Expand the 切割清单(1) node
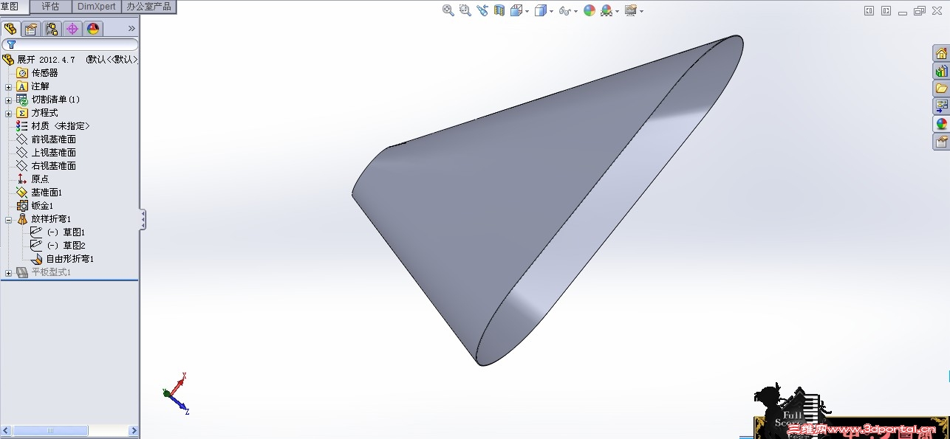 click(9, 100)
